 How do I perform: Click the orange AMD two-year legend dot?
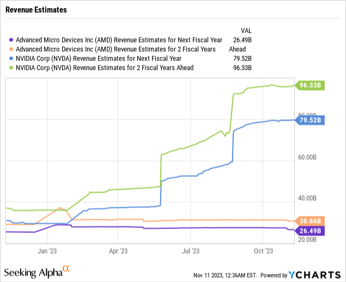tap(11, 49)
